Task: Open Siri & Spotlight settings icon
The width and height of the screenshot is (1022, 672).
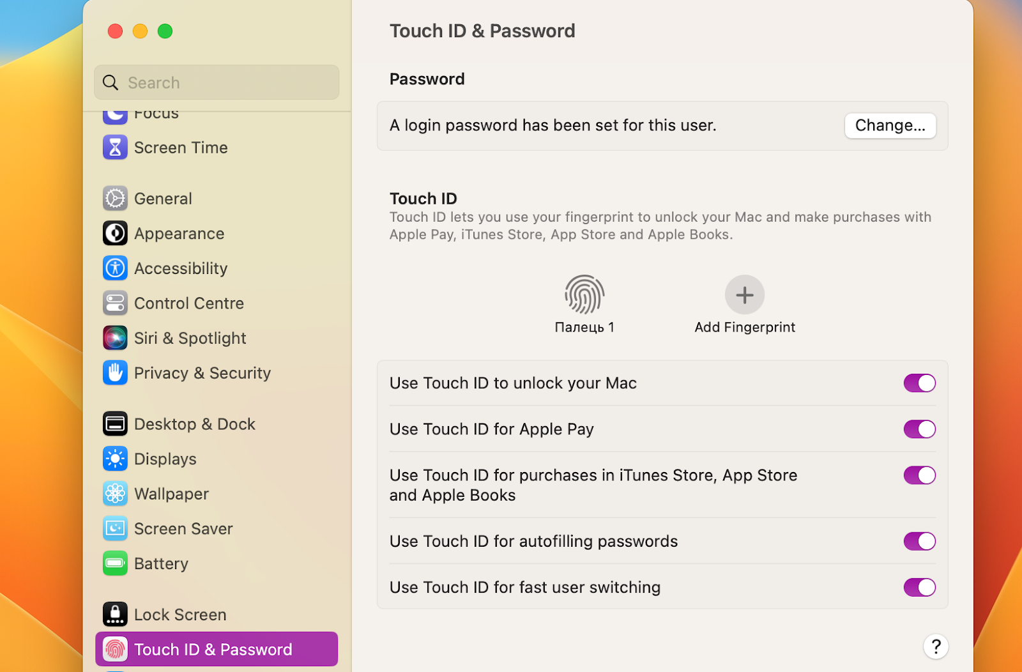Action: [x=115, y=338]
